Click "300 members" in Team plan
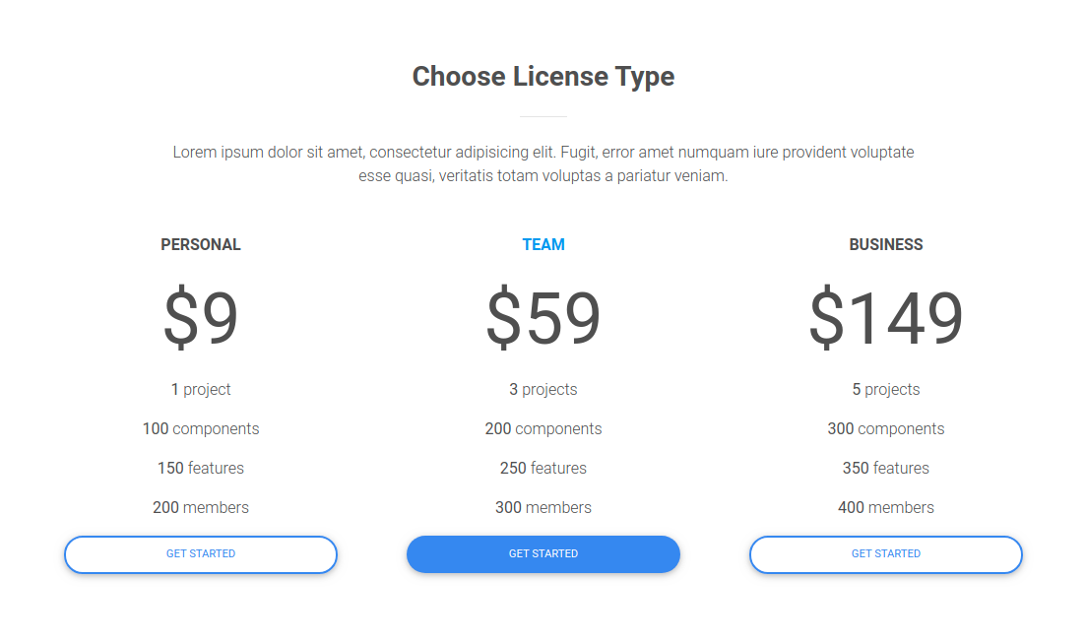The image size is (1086, 642). click(x=543, y=508)
